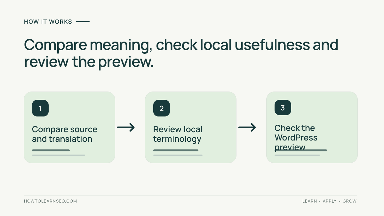Click the word 'GROW' in the footer
The width and height of the screenshot is (384, 216).
349,201
